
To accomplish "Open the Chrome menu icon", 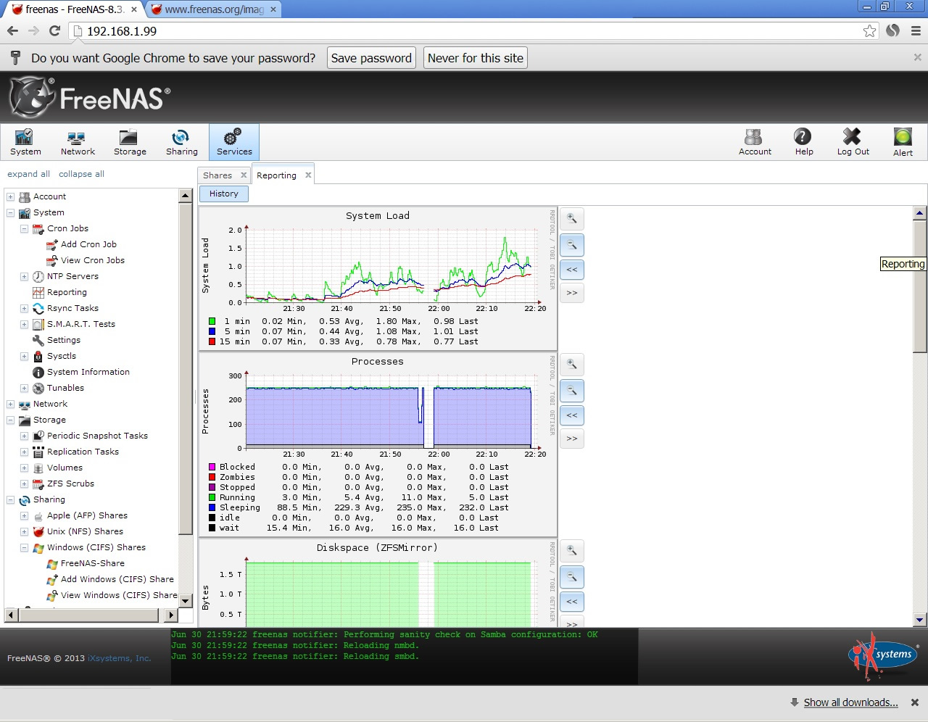I will (916, 30).
